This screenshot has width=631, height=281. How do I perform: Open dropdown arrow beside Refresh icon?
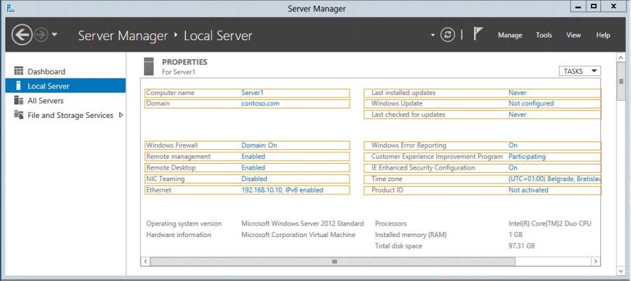click(433, 36)
